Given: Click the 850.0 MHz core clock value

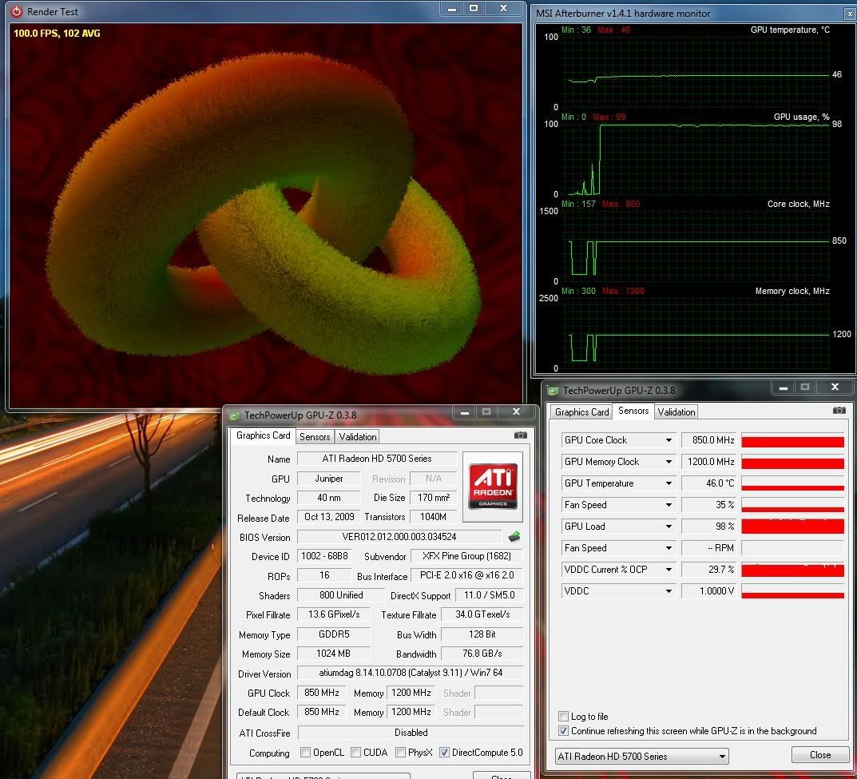Looking at the screenshot, I should tap(709, 440).
